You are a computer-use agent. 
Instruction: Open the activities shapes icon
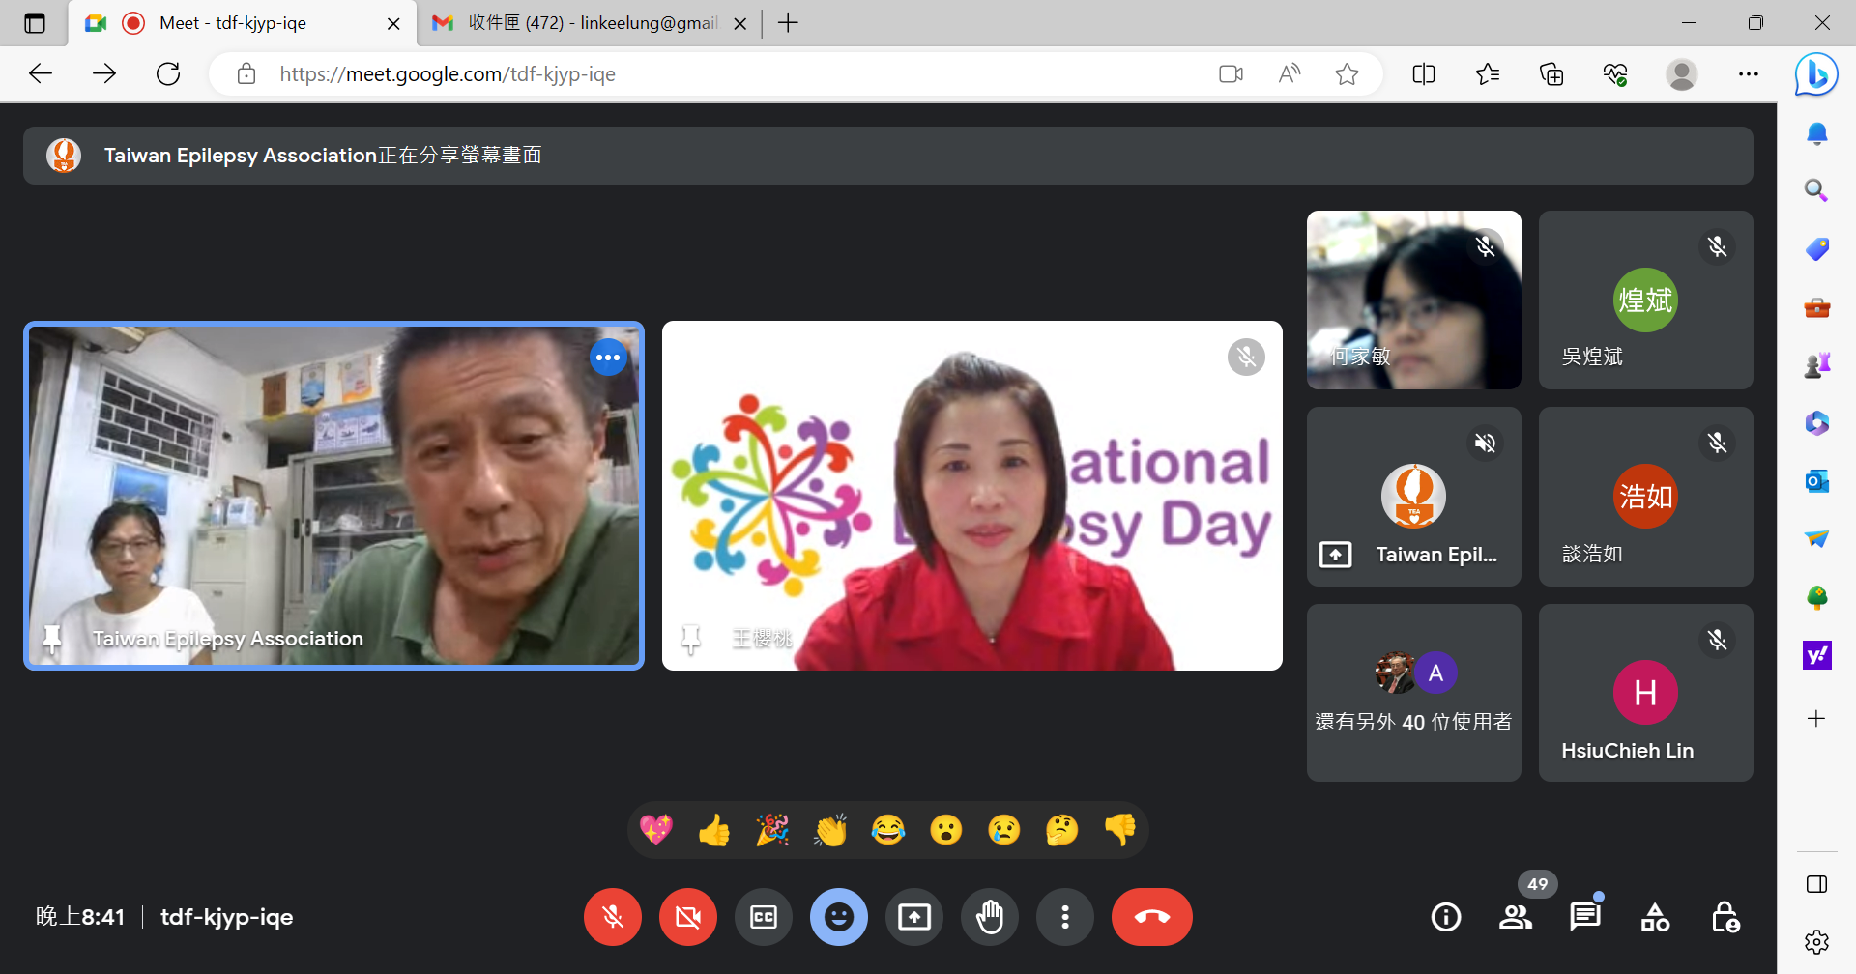(1655, 917)
